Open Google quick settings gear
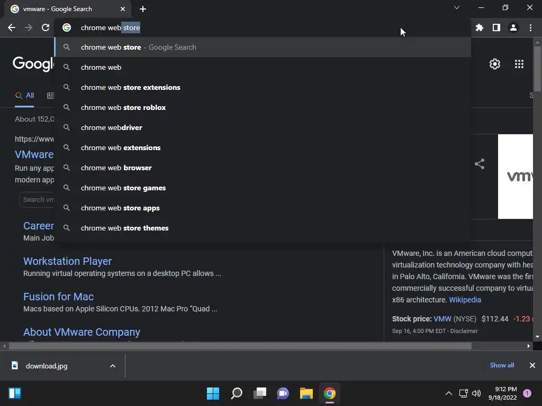The height and width of the screenshot is (406, 542). click(495, 64)
